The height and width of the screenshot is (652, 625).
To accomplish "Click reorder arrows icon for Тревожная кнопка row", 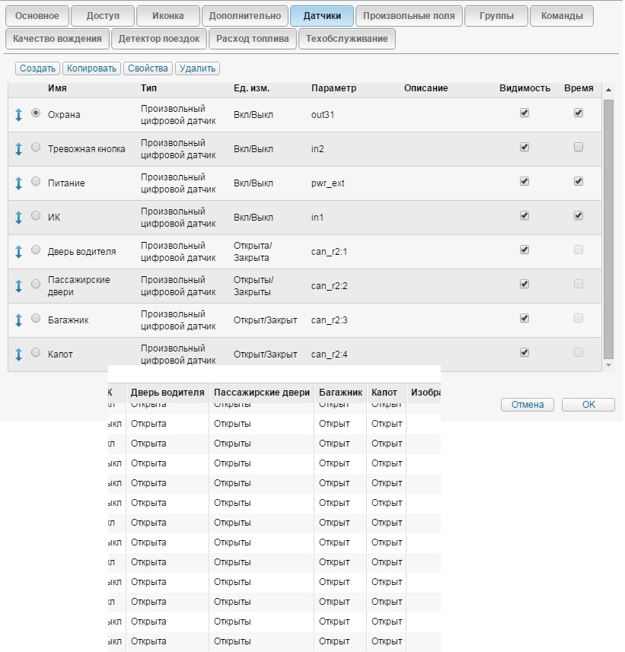I will click(19, 149).
